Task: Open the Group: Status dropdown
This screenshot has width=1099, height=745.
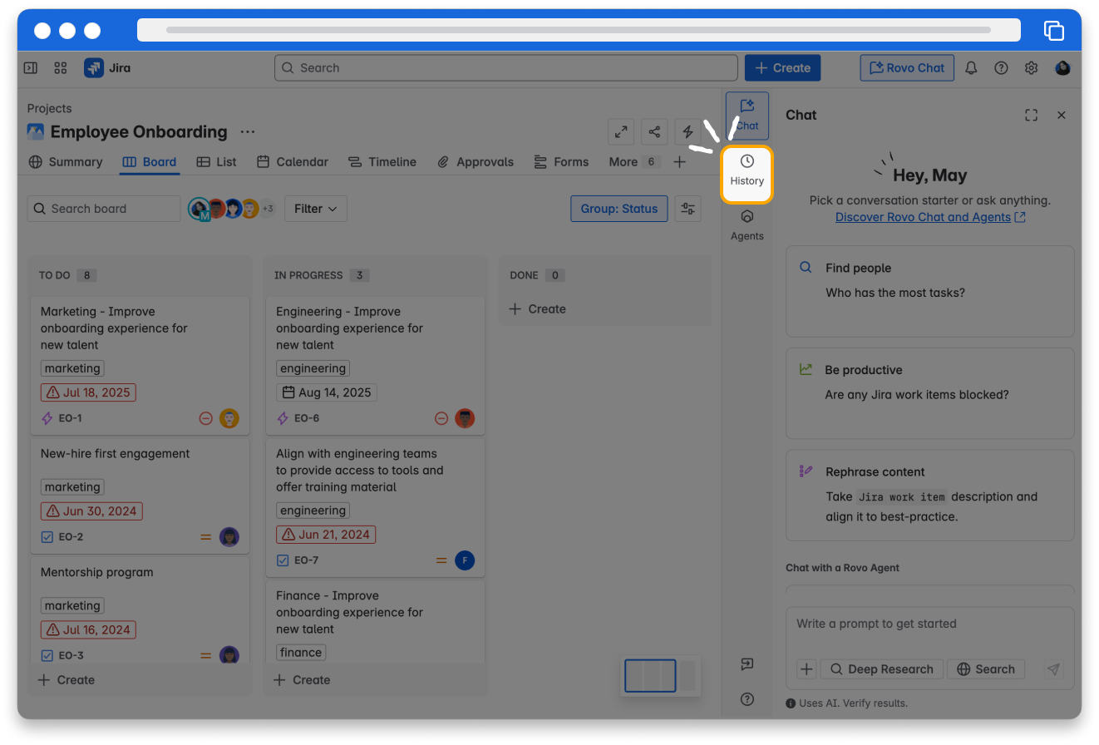Action: click(619, 209)
